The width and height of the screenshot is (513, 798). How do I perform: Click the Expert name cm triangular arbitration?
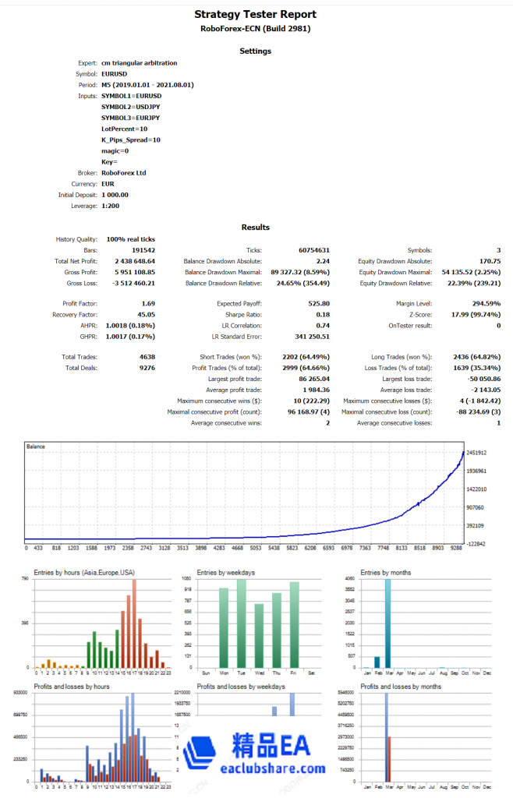(139, 63)
